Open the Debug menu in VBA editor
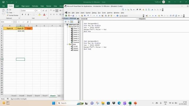The image size is (189, 106). point(94,13)
